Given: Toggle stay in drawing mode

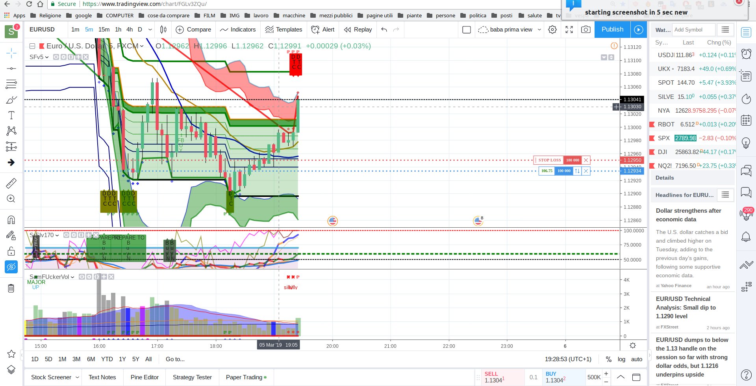Looking at the screenshot, I should tap(11, 235).
